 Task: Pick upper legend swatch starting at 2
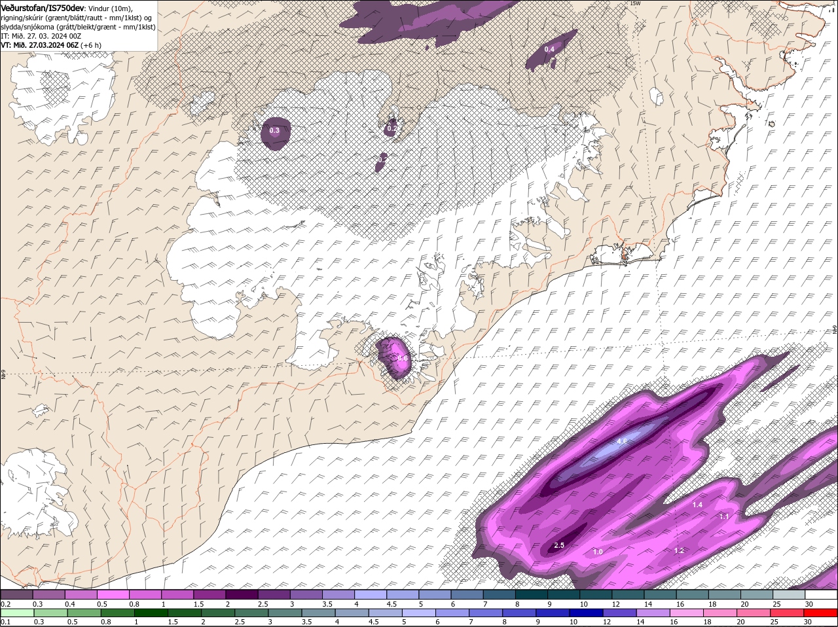click(x=242, y=595)
